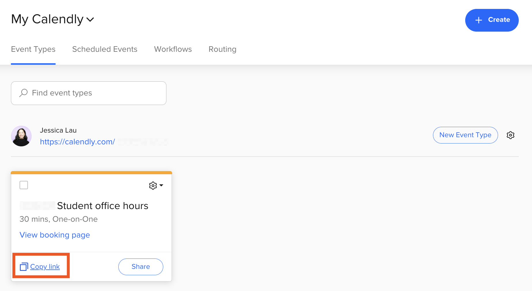Image resolution: width=532 pixels, height=291 pixels.
Task: Open the Student office hours event title
Action: (x=102, y=206)
